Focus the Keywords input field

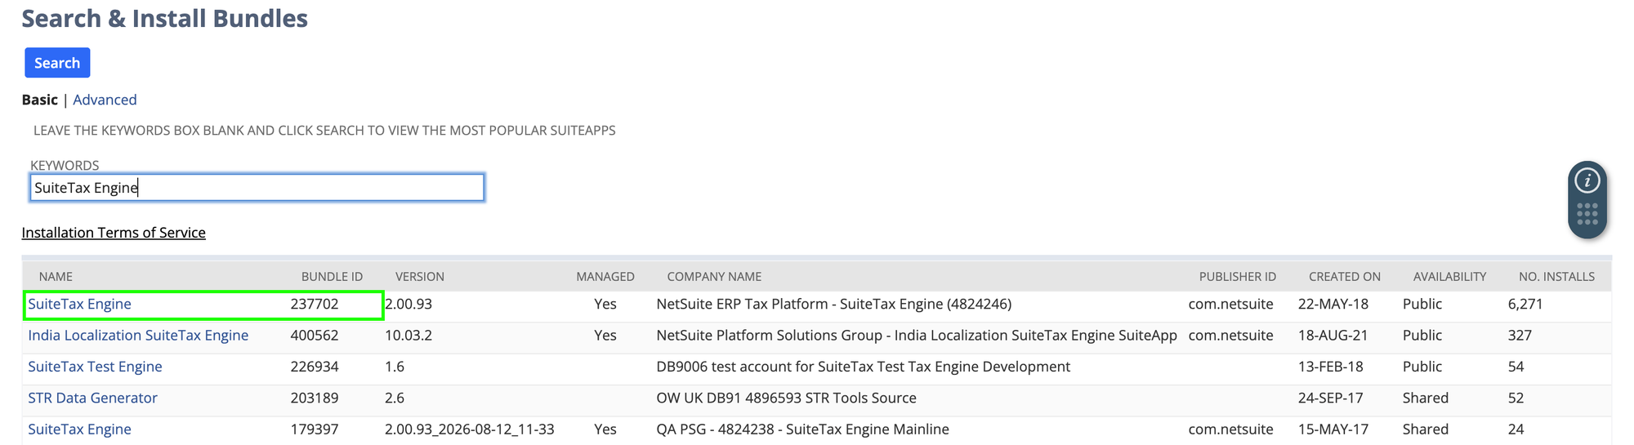[257, 188]
